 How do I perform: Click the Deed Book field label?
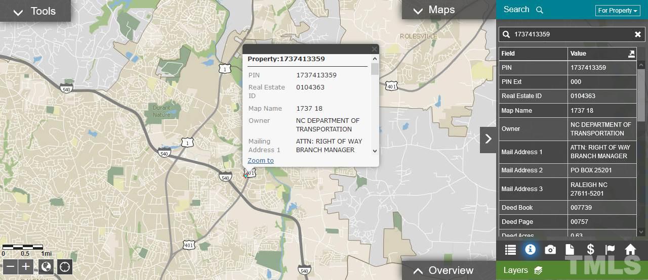coord(517,208)
